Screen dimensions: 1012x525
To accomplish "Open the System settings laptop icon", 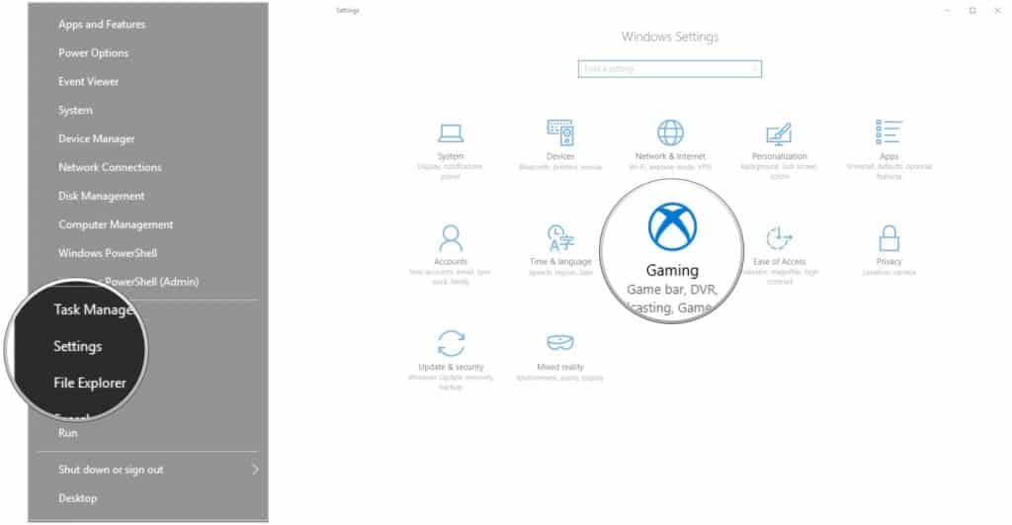I will pos(450,133).
